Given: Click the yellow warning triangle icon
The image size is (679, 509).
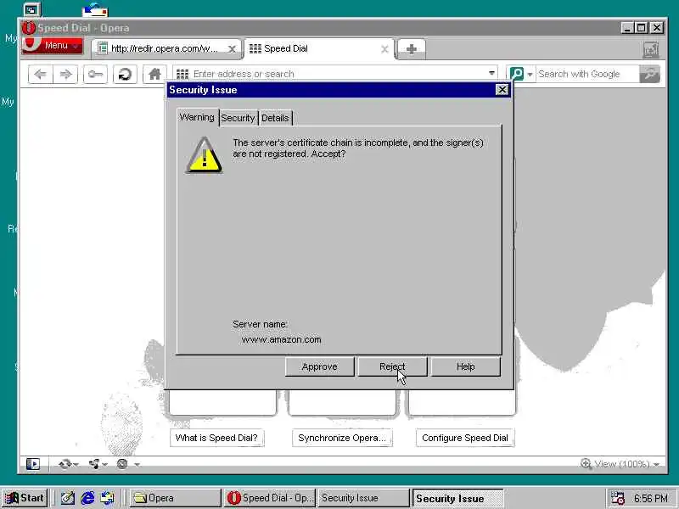Looking at the screenshot, I should click(205, 155).
